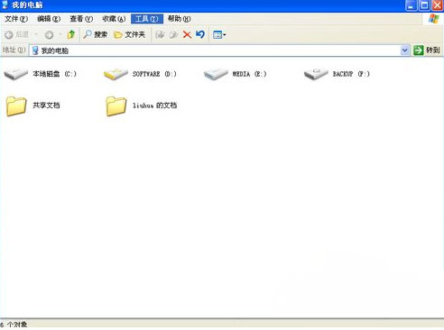
Task: Open the 查看(V) menu
Action: 81,19
